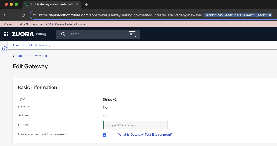Screen dimensions: 277x146
Task: Click the Zuora favicon on the tab
Action: [x=27, y=4]
